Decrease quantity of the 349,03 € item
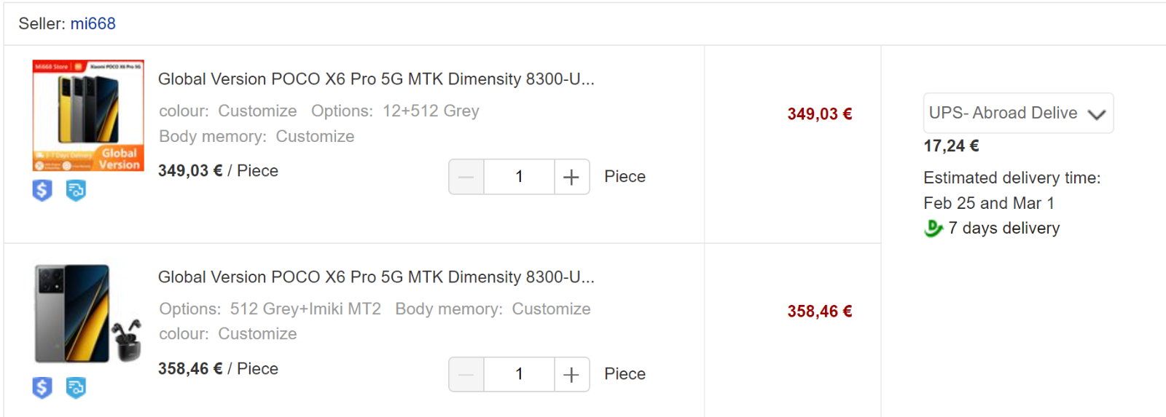The width and height of the screenshot is (1166, 417). click(x=466, y=177)
